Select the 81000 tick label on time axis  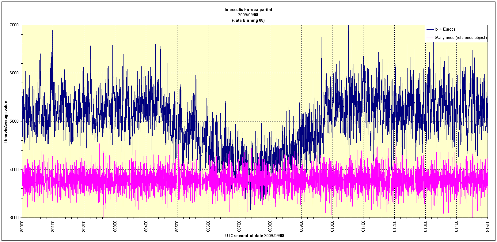point(332,226)
